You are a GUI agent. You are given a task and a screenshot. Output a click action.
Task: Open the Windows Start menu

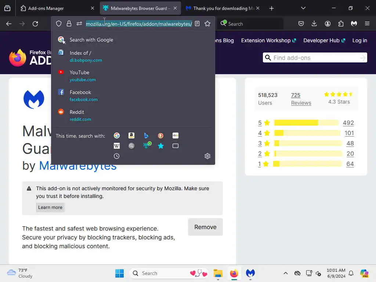119,273
